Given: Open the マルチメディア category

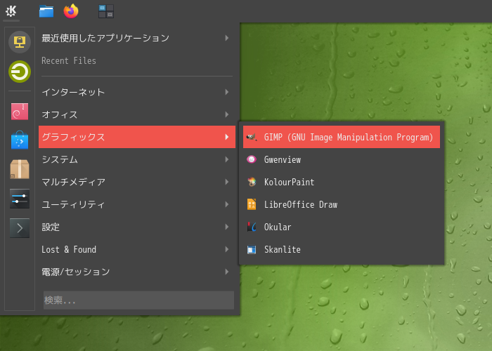Looking at the screenshot, I should (x=137, y=182).
